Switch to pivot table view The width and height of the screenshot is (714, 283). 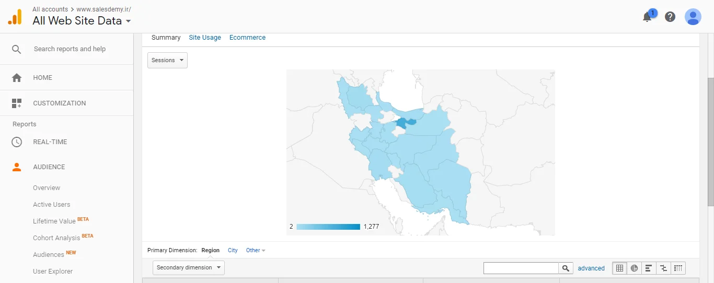pyautogui.click(x=678, y=268)
